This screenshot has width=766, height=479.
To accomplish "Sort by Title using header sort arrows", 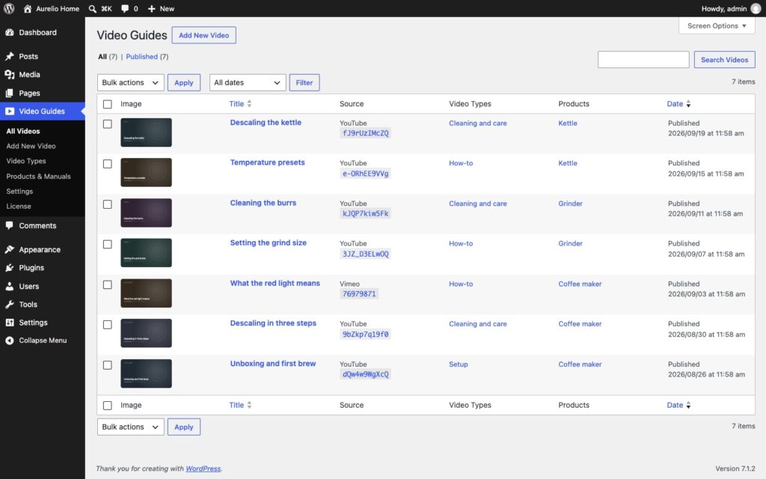I will [x=249, y=103].
